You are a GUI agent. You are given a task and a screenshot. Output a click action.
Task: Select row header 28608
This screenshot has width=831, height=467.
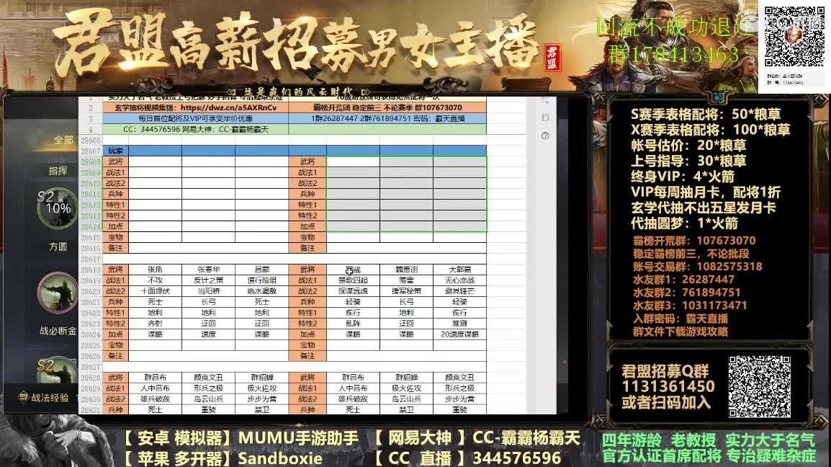click(91, 162)
